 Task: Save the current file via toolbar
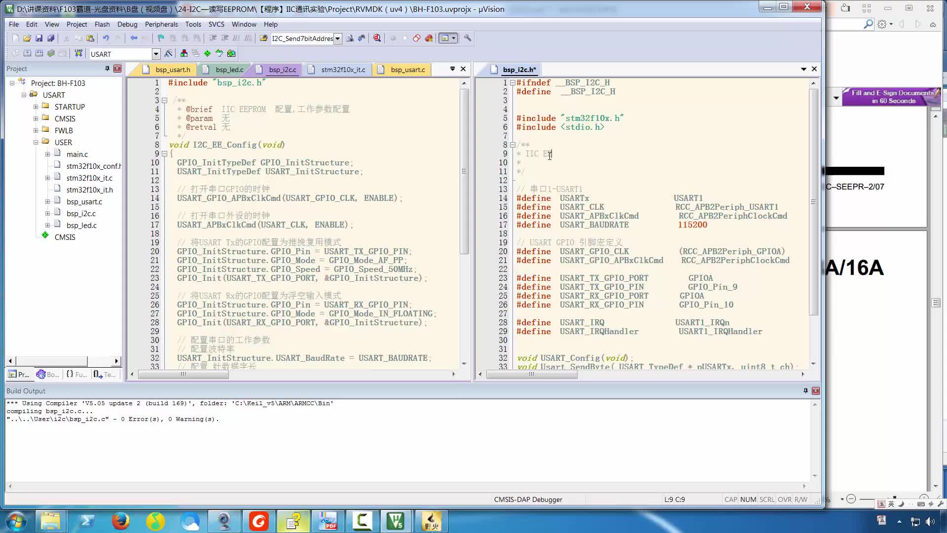(x=39, y=38)
